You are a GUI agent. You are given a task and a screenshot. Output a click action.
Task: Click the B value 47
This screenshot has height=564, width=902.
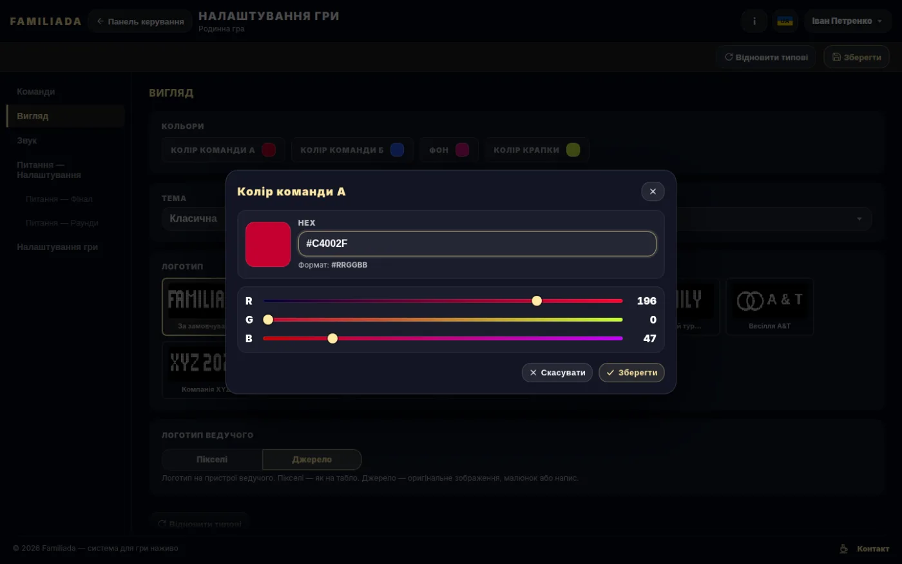[x=649, y=338]
